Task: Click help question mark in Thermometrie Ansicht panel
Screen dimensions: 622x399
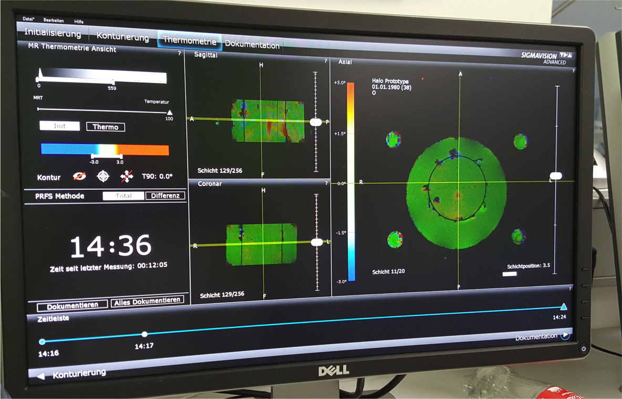Action: click(x=179, y=53)
